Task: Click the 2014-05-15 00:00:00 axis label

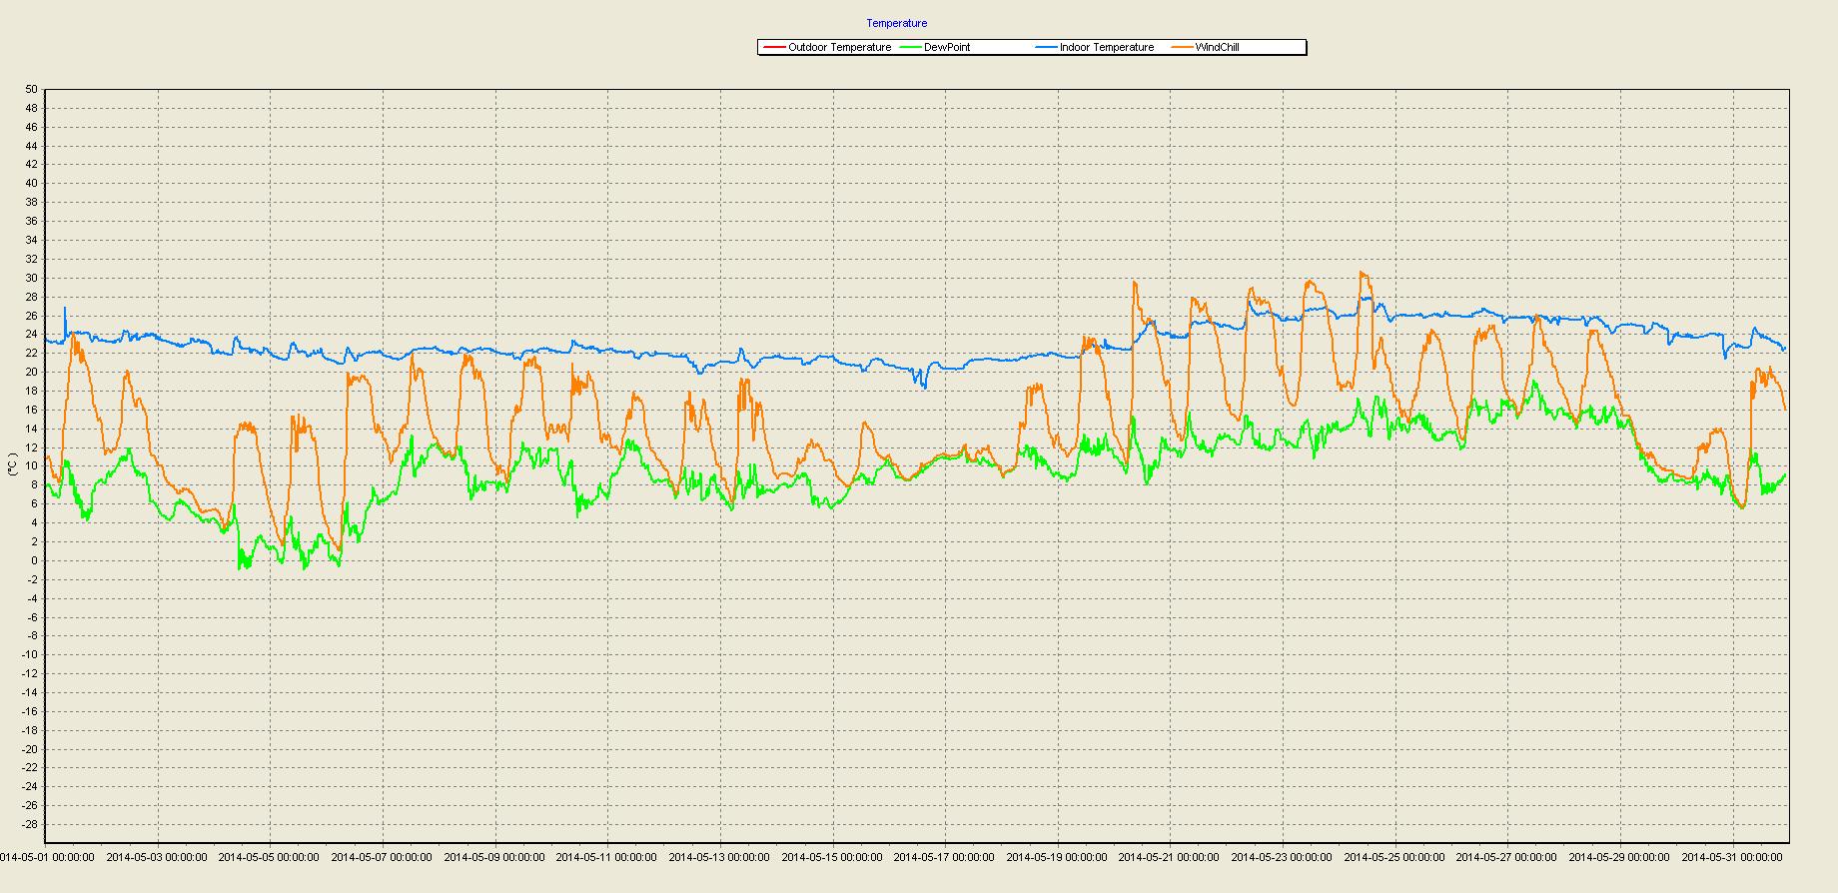Action: click(x=832, y=857)
